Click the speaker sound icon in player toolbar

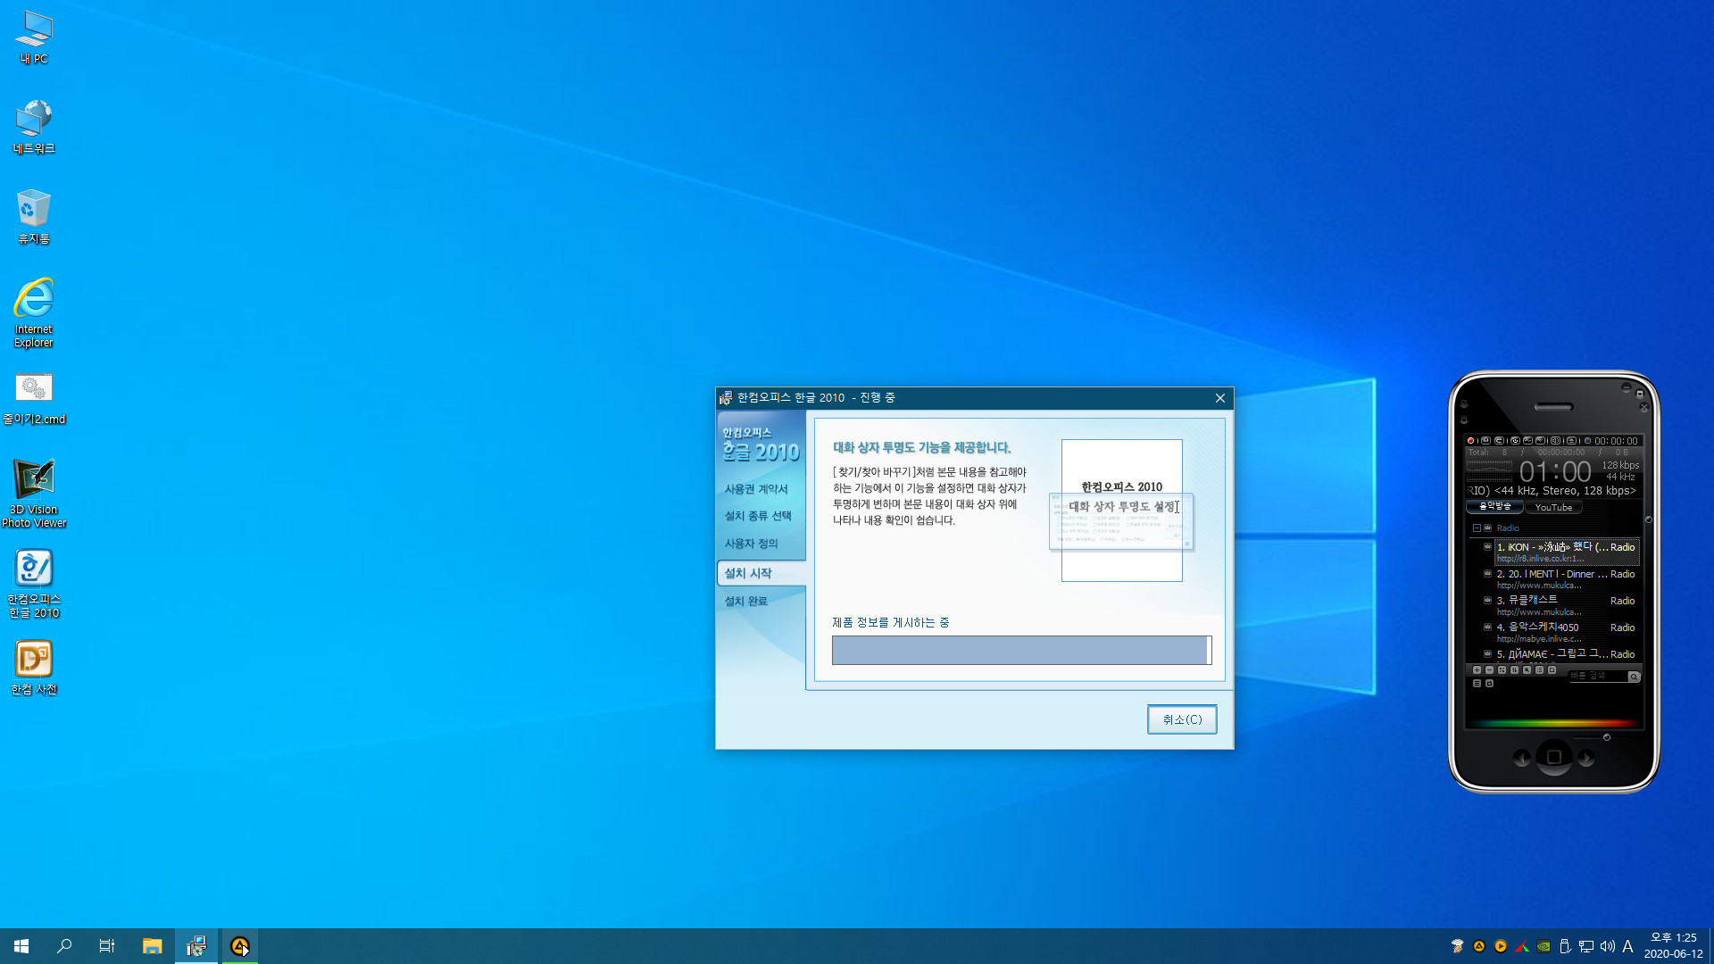coord(1555,441)
